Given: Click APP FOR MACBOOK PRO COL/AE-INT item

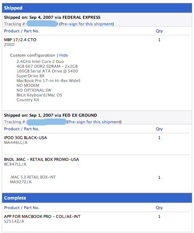Looking at the screenshot, I should (x=42, y=216).
